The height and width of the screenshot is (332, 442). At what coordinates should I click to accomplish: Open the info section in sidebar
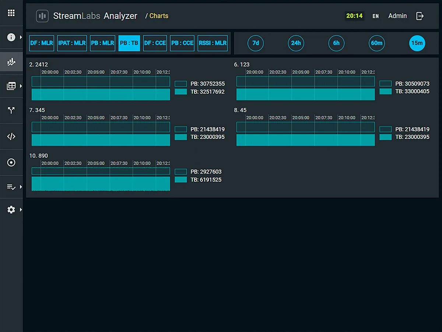[x=11, y=37]
